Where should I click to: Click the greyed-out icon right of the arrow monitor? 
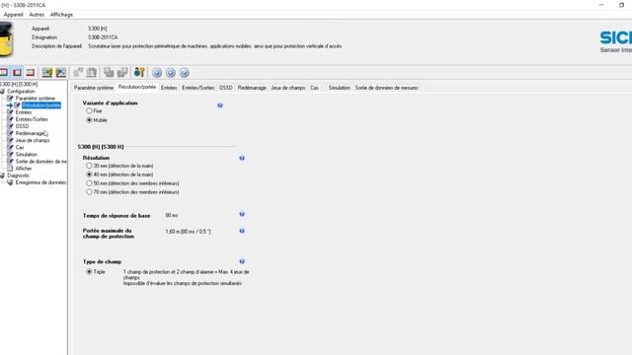pos(78,72)
